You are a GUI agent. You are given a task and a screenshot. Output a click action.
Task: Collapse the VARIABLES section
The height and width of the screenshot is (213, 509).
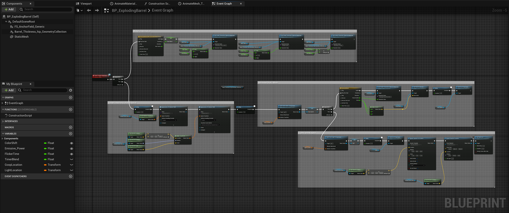tap(3, 134)
